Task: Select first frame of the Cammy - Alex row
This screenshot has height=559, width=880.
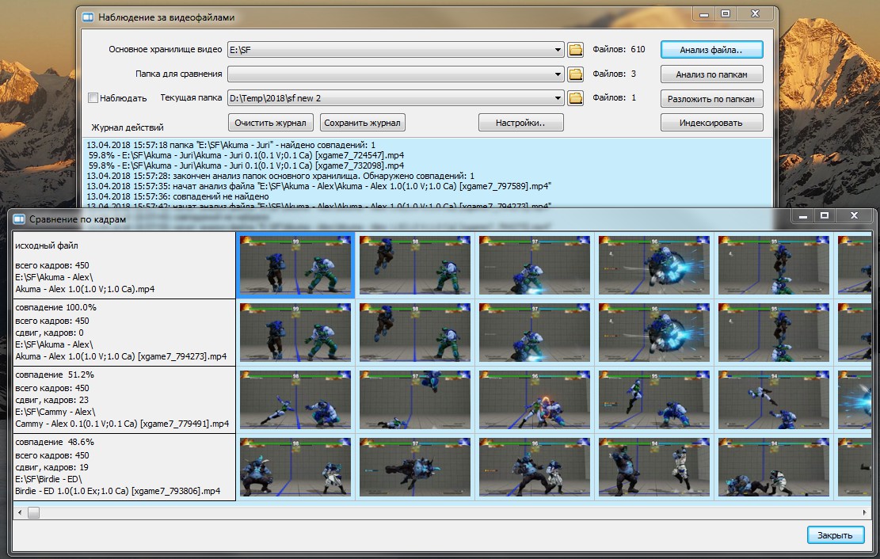Action: (x=295, y=400)
